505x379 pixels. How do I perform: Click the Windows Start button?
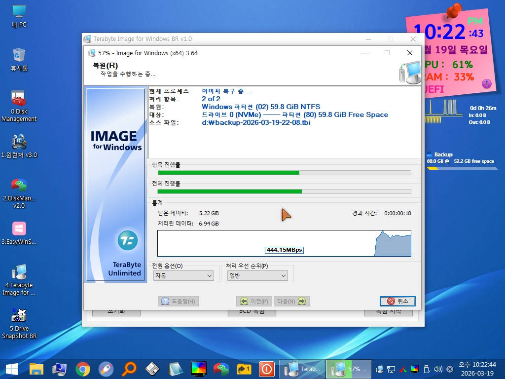point(12,369)
